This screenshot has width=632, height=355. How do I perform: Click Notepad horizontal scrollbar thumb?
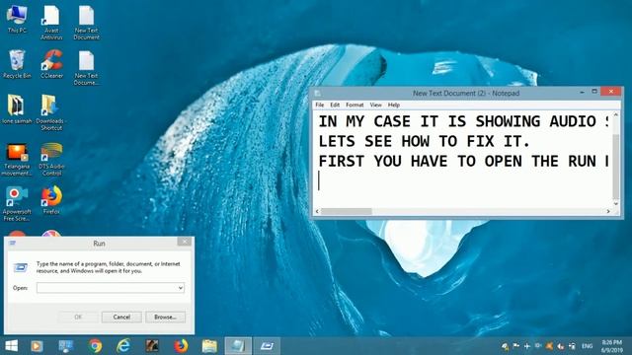click(x=347, y=211)
